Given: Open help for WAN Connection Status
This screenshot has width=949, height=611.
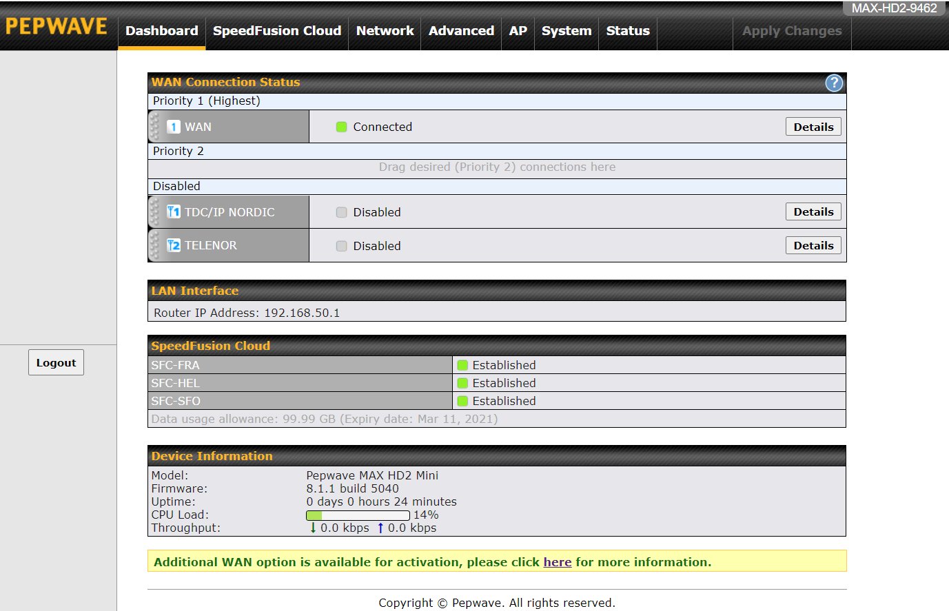Looking at the screenshot, I should pyautogui.click(x=834, y=83).
